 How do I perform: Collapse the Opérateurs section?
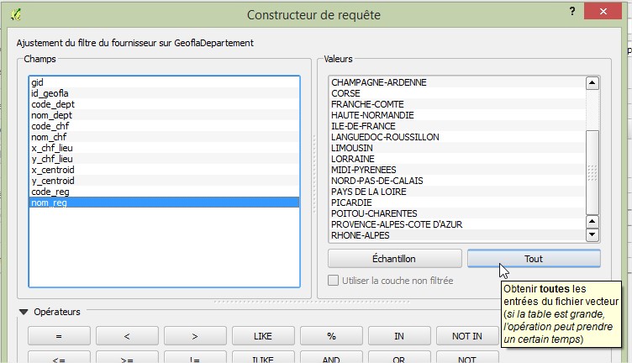(24, 312)
